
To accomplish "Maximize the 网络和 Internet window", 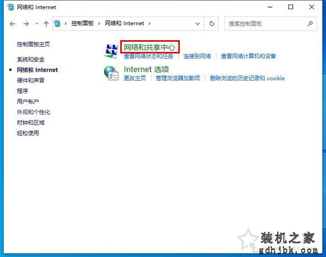I will click(x=291, y=7).
